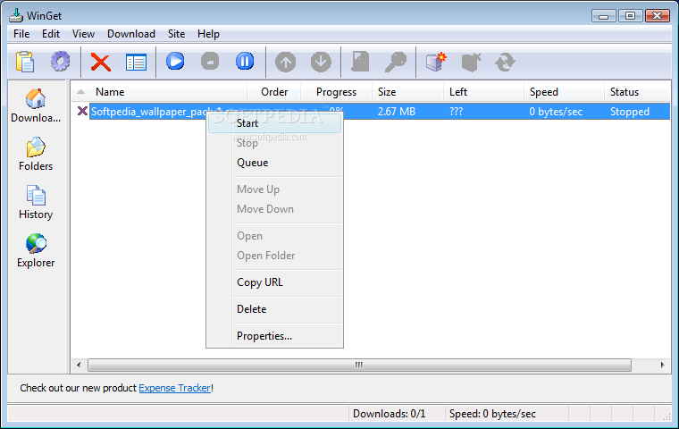Click the Downloads: 0/1 status bar entry
Viewport: 679px width, 429px height.
coord(389,414)
